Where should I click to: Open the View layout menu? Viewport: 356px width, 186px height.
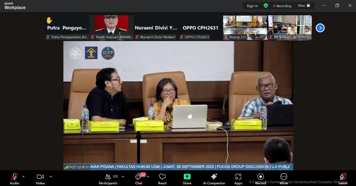pos(304,6)
